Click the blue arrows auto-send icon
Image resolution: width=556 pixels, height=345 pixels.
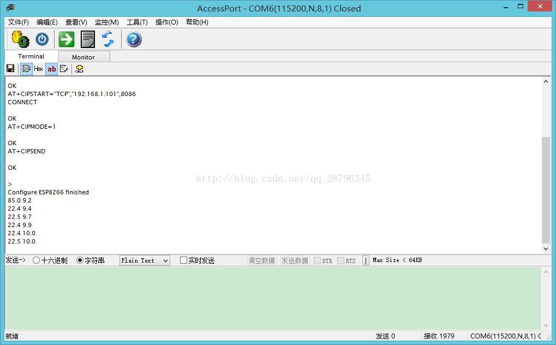click(x=108, y=39)
